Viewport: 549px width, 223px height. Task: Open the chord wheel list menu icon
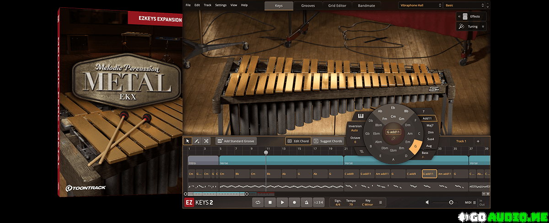pos(361,151)
